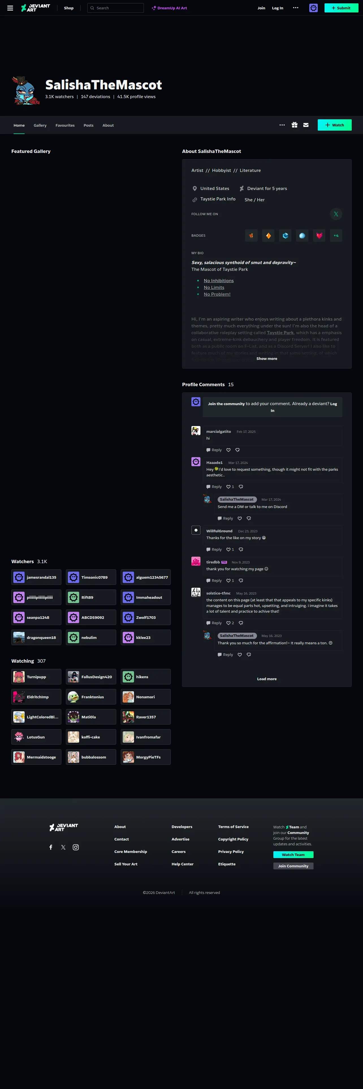Open profile three-dot options menu

pos(282,125)
